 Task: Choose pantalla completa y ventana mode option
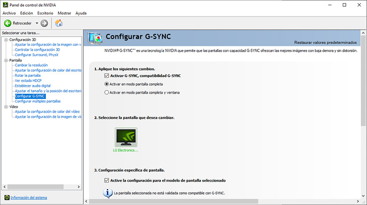tap(106, 92)
